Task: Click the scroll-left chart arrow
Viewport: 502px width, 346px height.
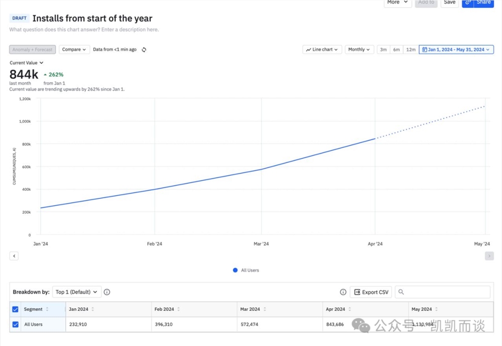Action: 14,256
